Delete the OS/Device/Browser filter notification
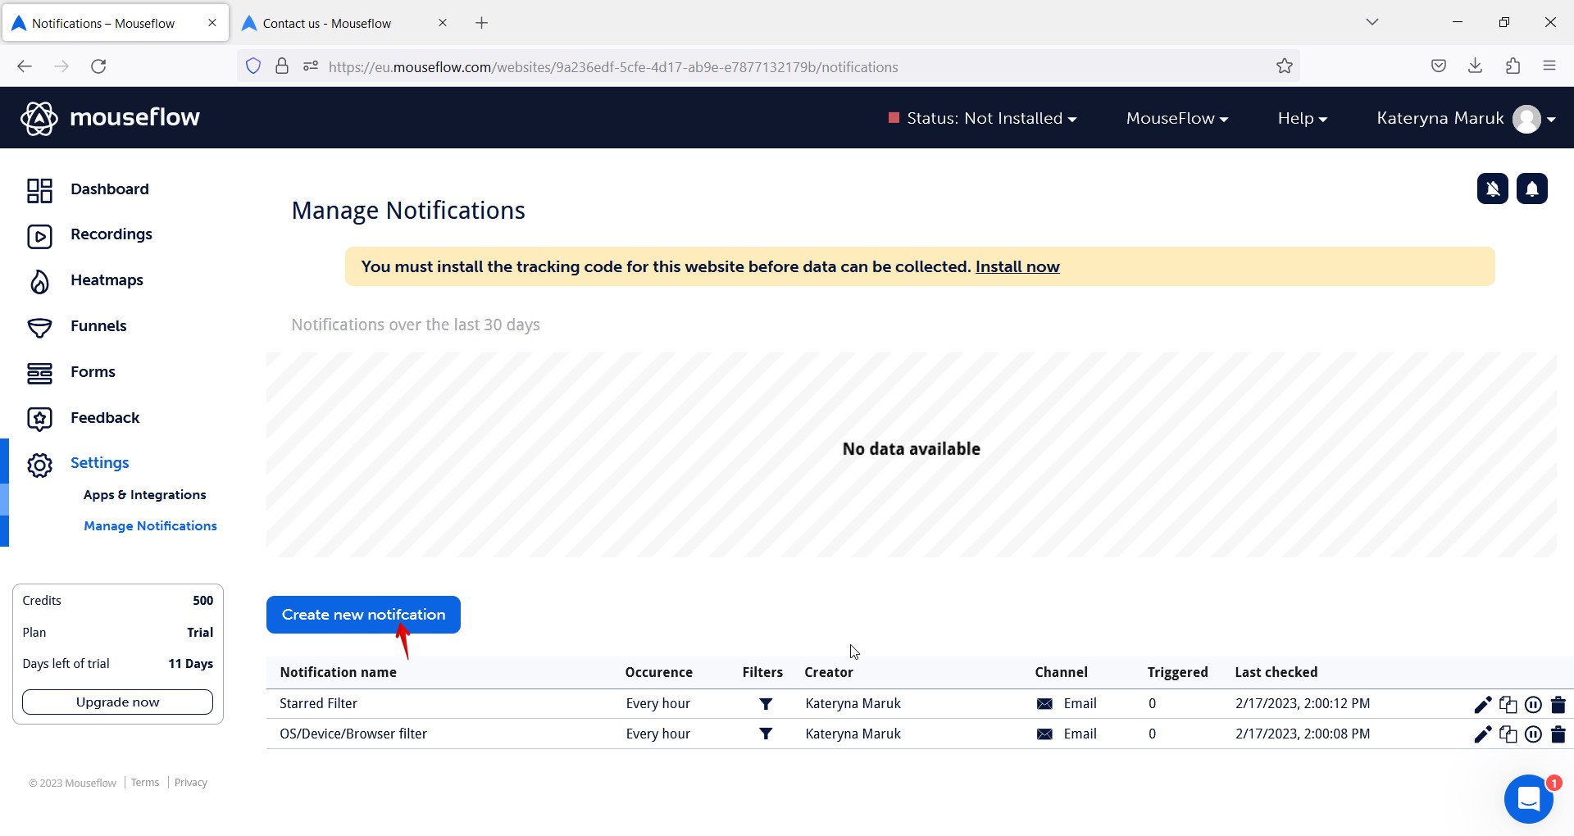The width and height of the screenshot is (1574, 836). pos(1558,734)
